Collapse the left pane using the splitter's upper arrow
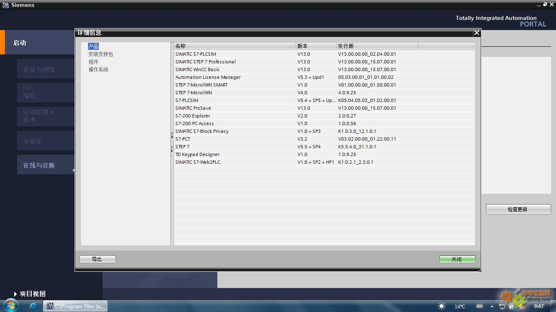556x312 pixels. tap(172, 138)
